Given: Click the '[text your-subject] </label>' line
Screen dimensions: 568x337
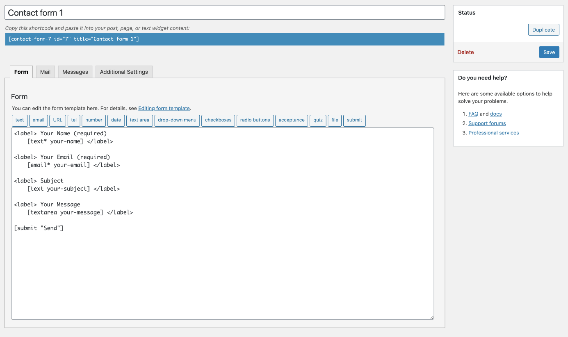Looking at the screenshot, I should 73,189.
